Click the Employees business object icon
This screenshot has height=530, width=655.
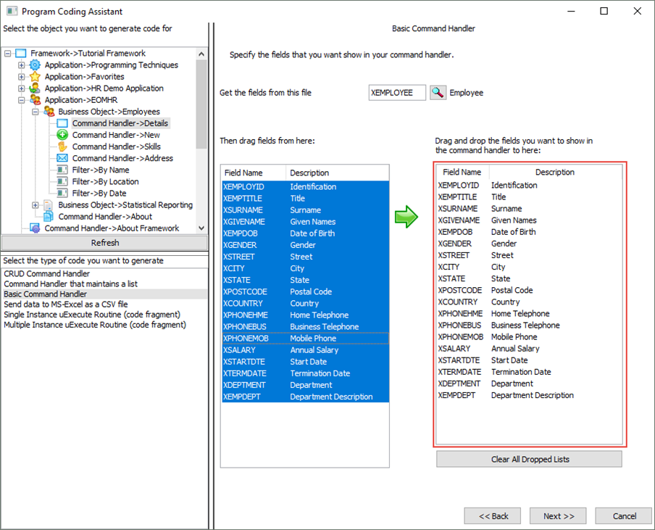[x=49, y=112]
